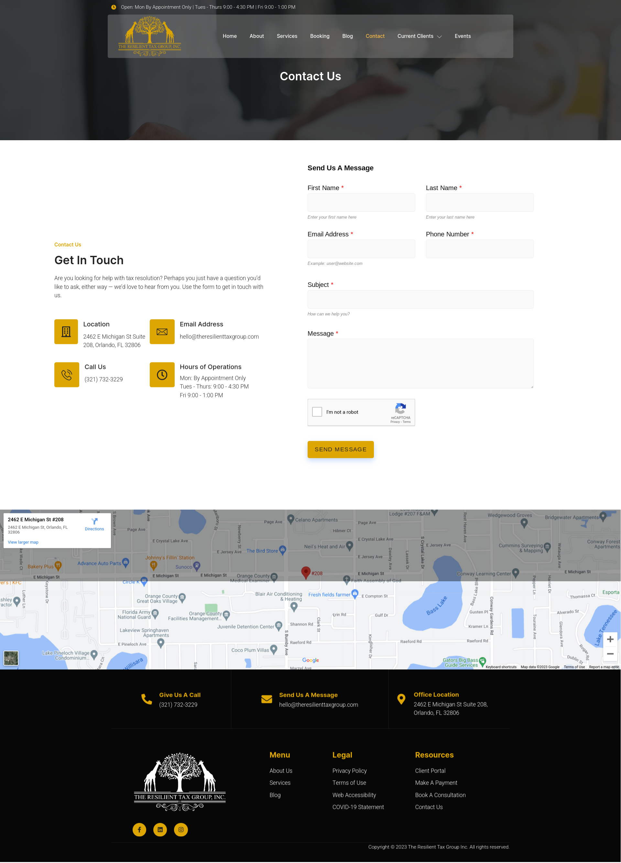Open the Services menu item
This screenshot has height=863, width=621.
coord(287,36)
